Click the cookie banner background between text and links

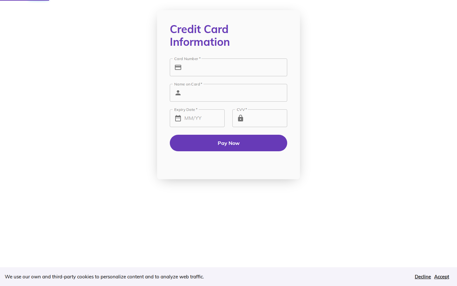coord(309,277)
